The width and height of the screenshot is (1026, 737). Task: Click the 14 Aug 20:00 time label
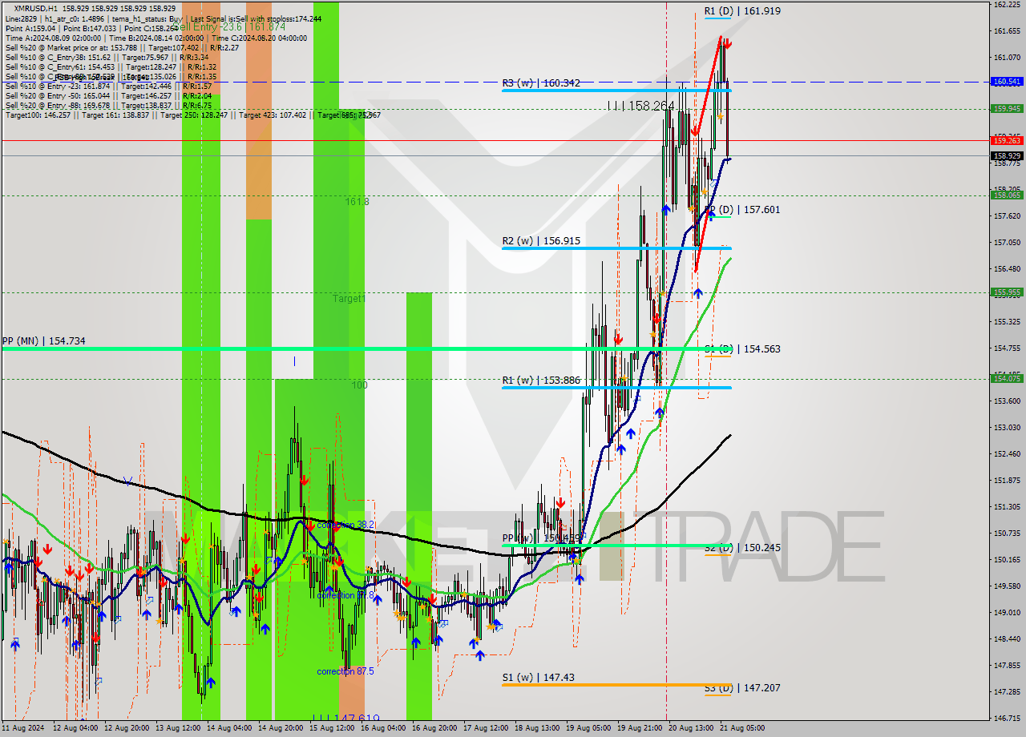[281, 729]
